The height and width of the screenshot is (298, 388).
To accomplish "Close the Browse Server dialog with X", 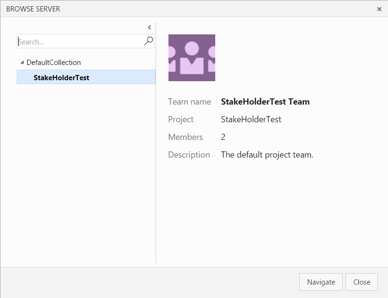I will tap(379, 9).
